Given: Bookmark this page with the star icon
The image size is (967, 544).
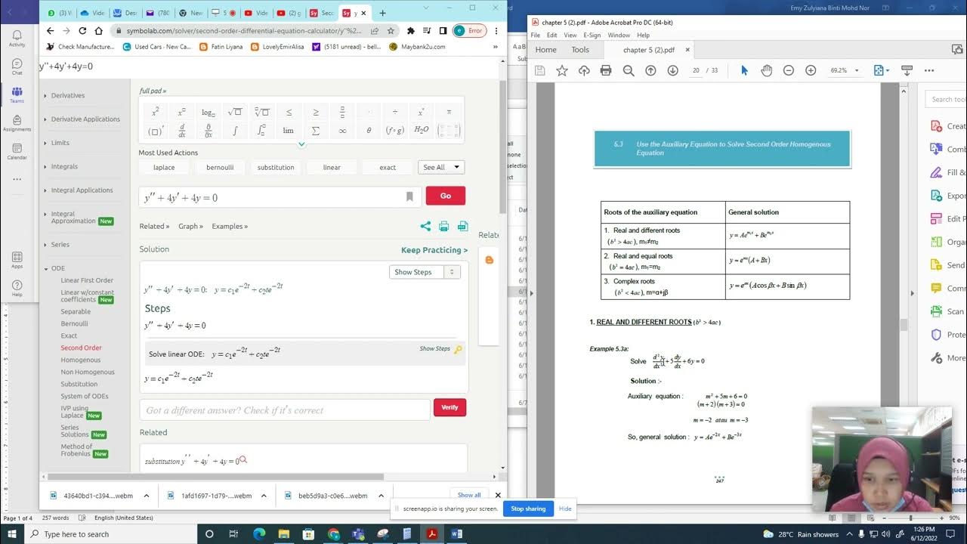Looking at the screenshot, I should point(391,31).
